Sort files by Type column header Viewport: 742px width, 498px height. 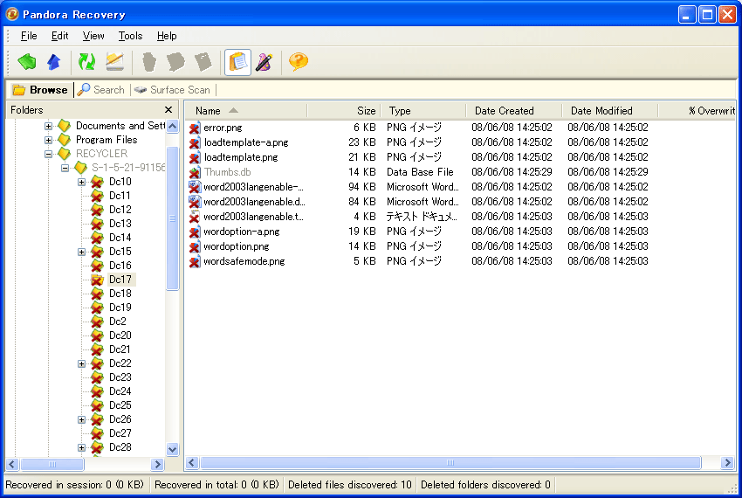tap(423, 111)
